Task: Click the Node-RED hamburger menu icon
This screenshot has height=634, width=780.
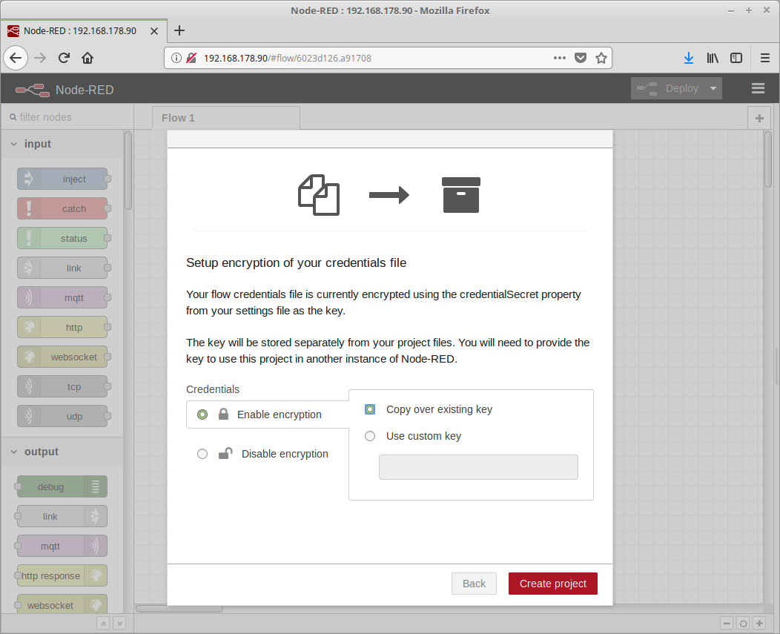Action: pyautogui.click(x=758, y=88)
